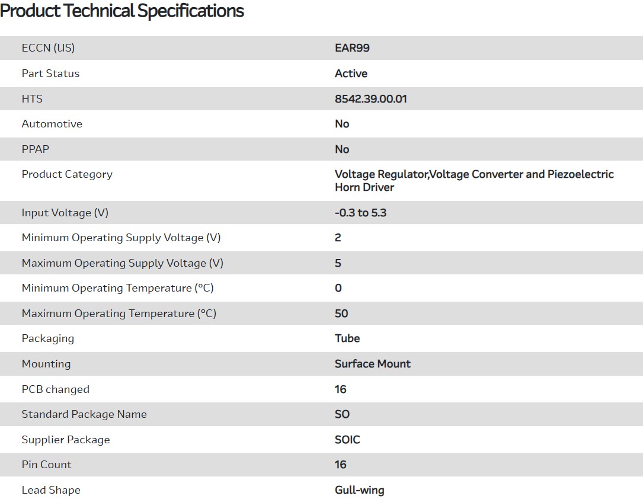Click the SO standard package name value
Image resolution: width=643 pixels, height=499 pixels.
click(x=342, y=414)
